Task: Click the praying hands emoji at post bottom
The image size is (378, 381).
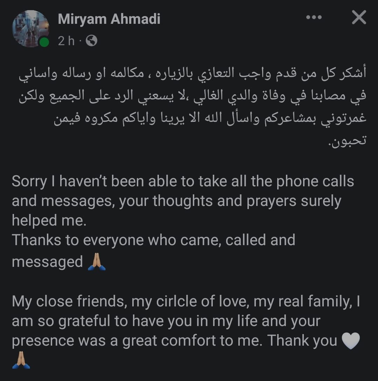Action: (21, 361)
